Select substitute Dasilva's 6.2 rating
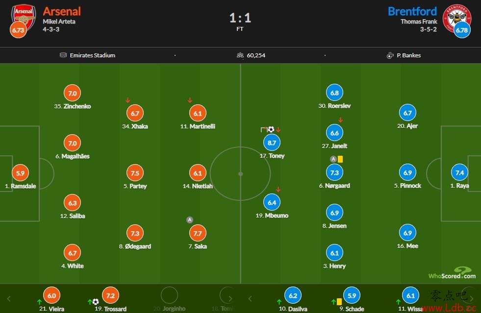 (293, 295)
